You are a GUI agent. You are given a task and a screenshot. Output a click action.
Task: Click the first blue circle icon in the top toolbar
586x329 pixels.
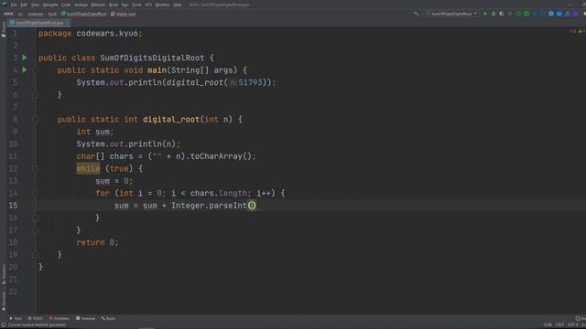click(551, 14)
